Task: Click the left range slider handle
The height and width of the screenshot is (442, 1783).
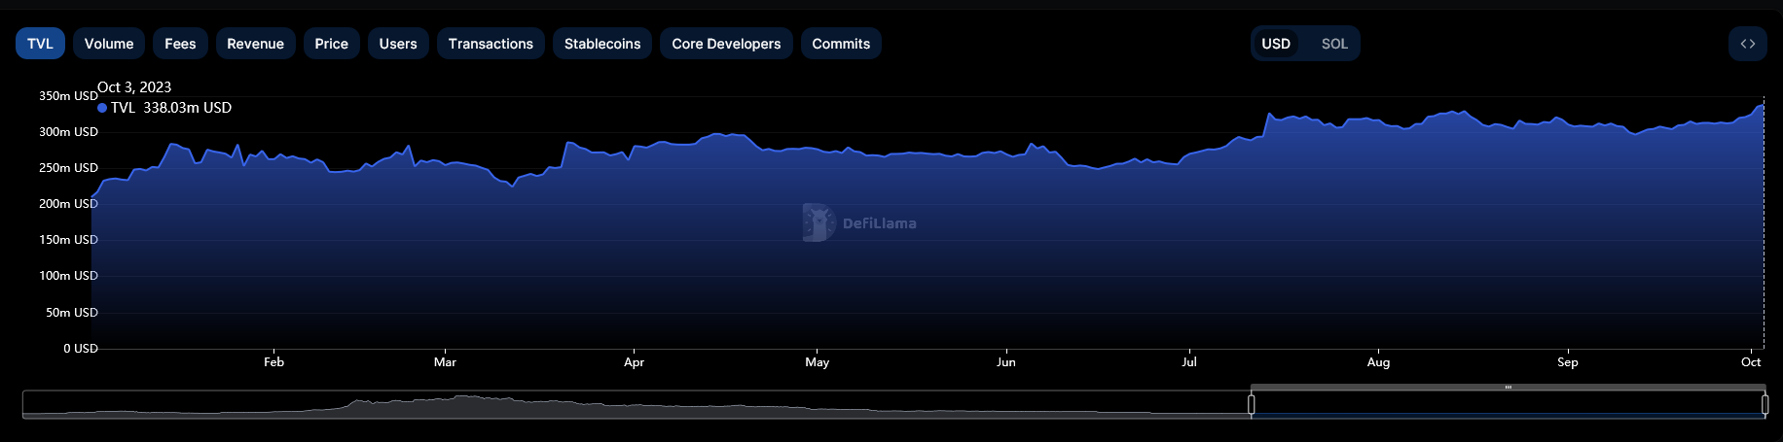Action: click(1252, 404)
